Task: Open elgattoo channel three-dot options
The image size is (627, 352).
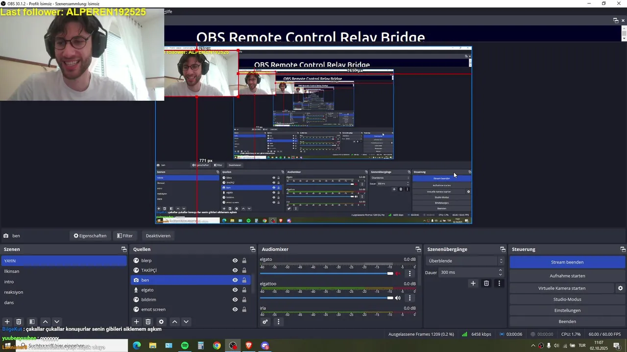Action: [x=410, y=298]
